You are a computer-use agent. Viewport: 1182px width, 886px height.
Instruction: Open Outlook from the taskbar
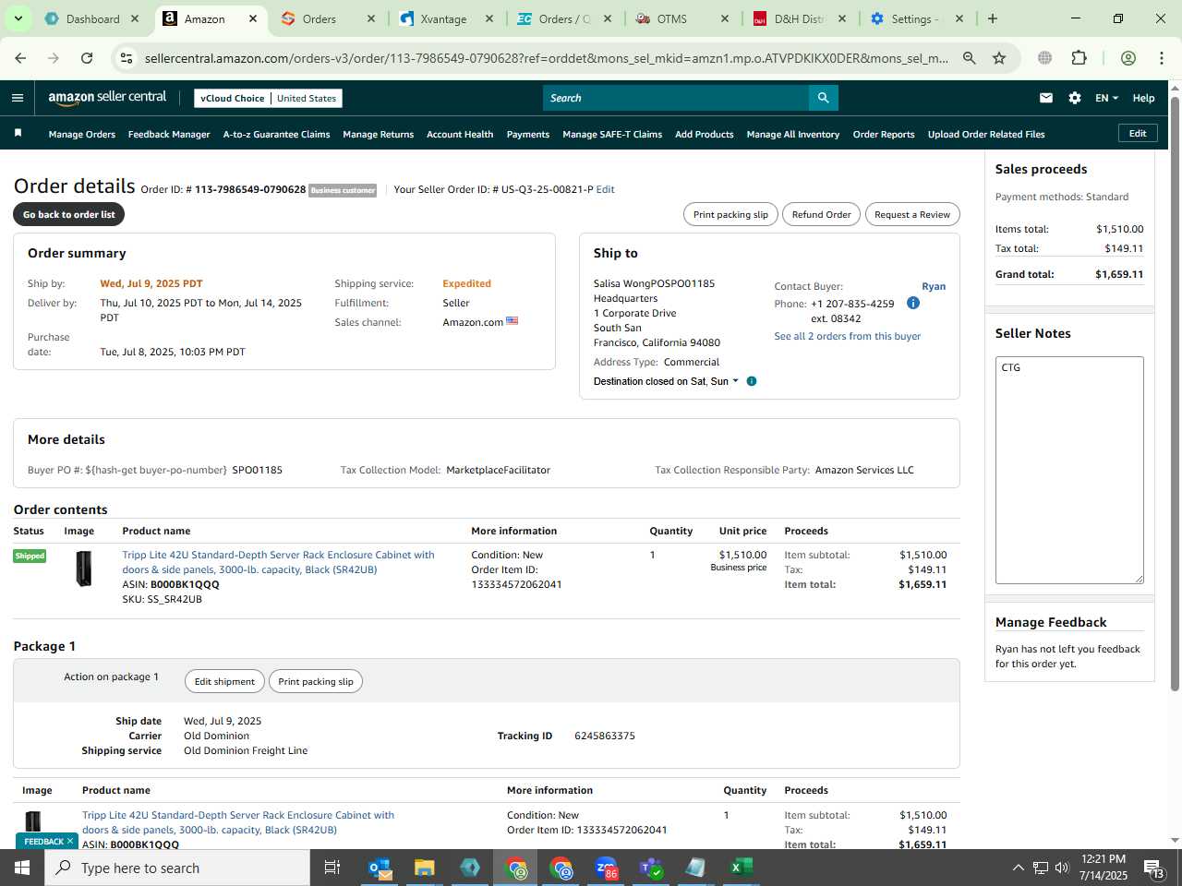click(x=380, y=868)
